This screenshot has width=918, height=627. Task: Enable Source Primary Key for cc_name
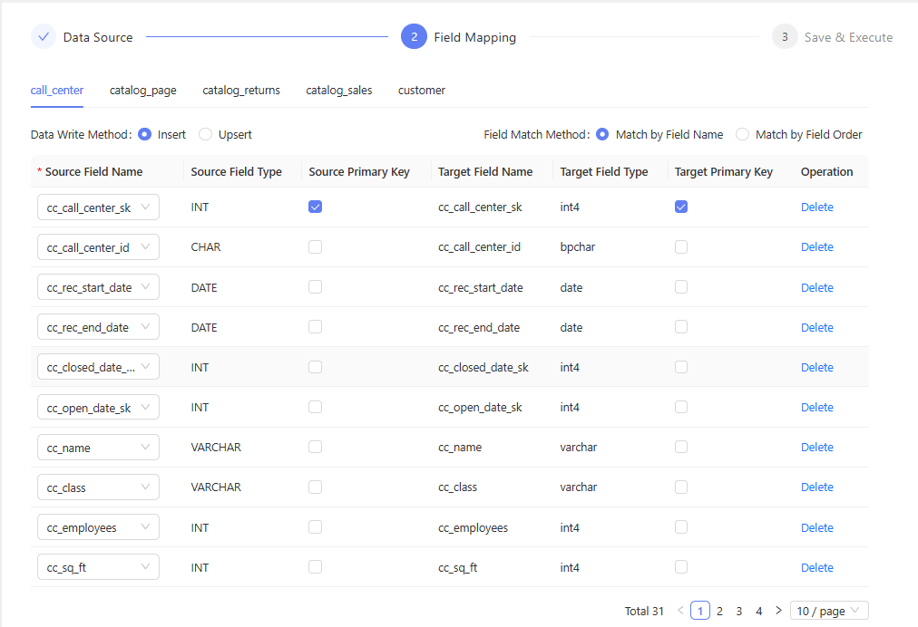pos(315,447)
